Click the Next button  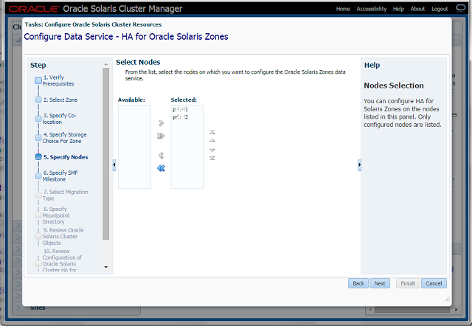pyautogui.click(x=380, y=283)
